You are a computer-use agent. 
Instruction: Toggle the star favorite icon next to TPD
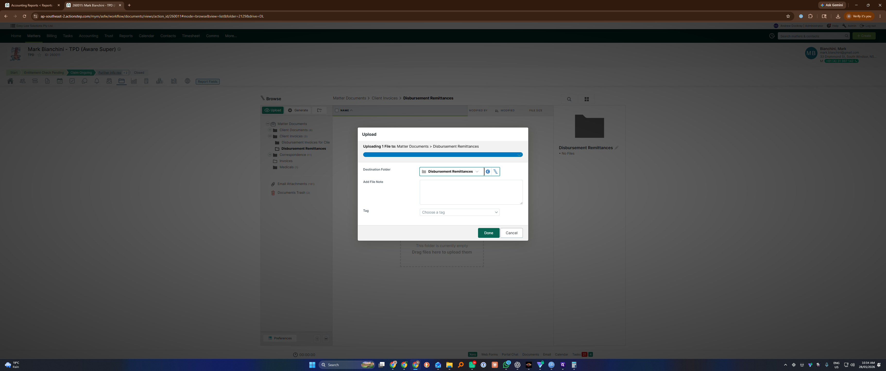point(39,55)
